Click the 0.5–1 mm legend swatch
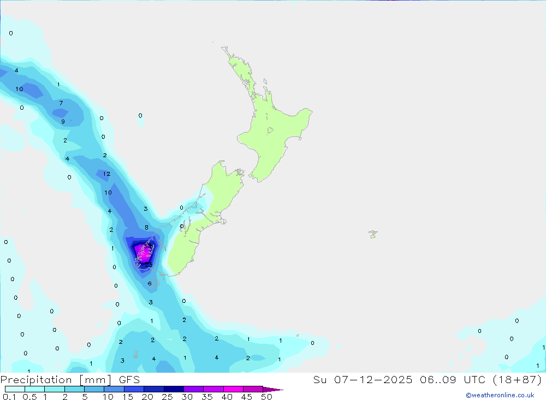Image resolution: width=546 pixels, height=400 pixels. (x=34, y=389)
